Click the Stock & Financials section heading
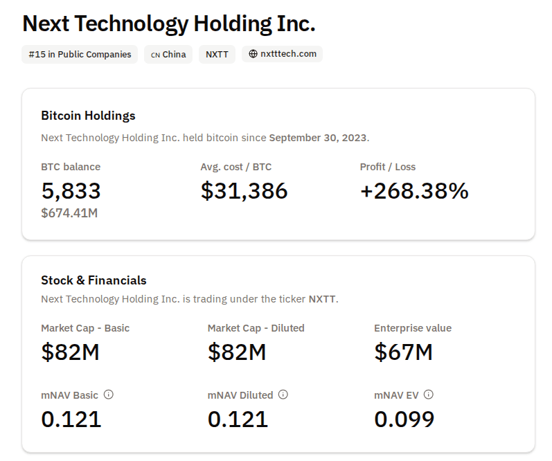Screen dimensions: 552x461 click(94, 280)
